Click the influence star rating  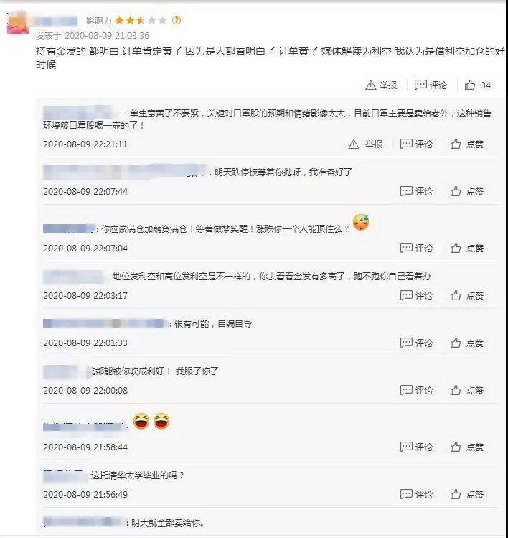pos(141,20)
